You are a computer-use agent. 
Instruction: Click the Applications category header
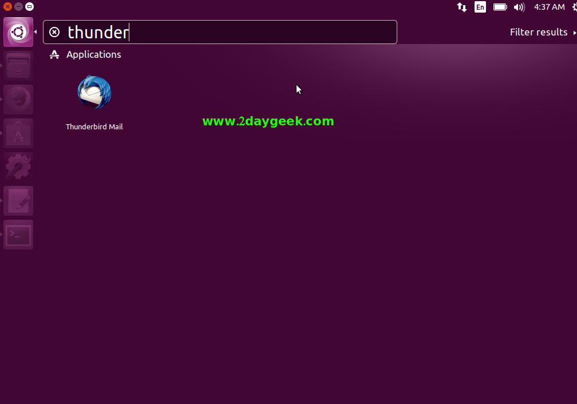coord(85,54)
